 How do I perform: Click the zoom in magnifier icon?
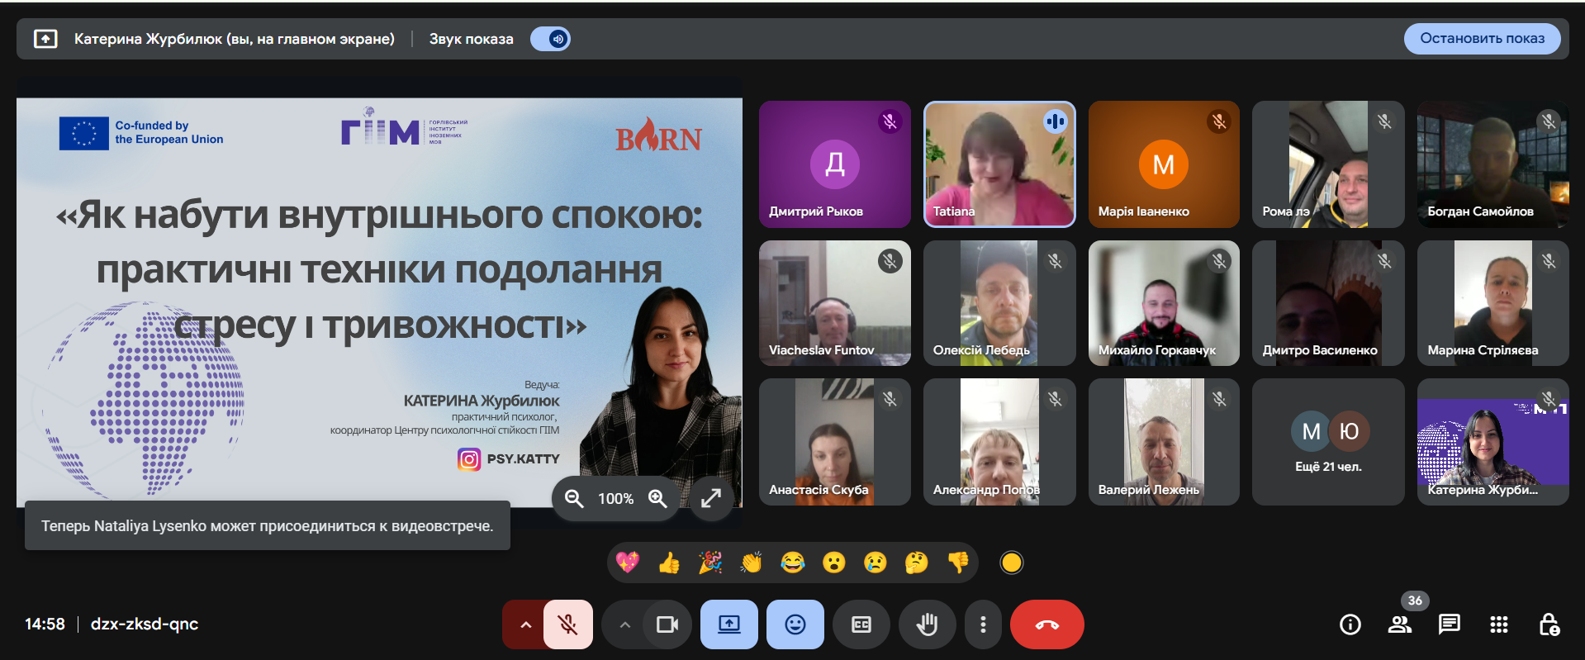tap(657, 498)
